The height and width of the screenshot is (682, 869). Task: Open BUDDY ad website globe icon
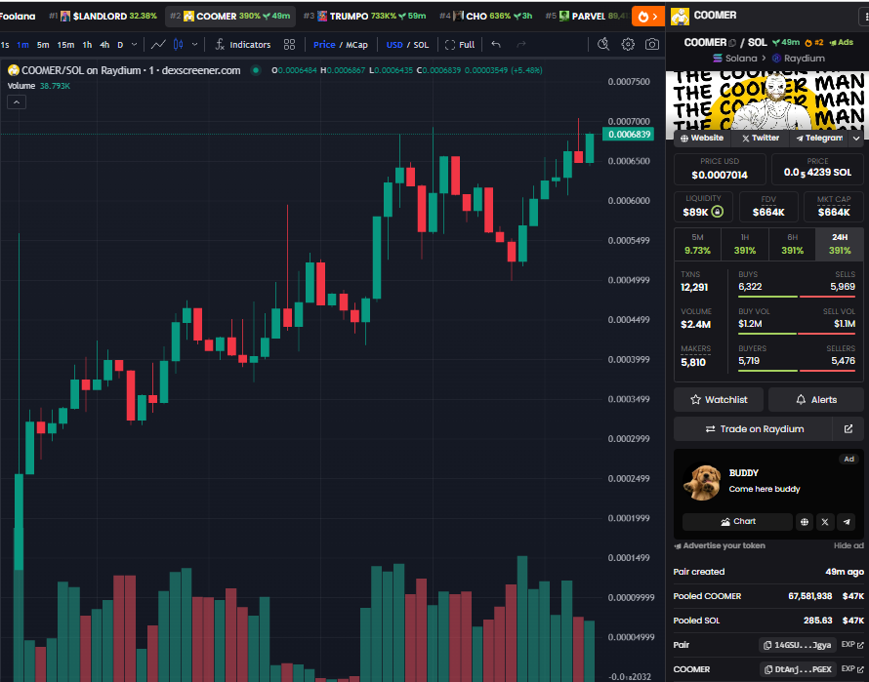pyautogui.click(x=805, y=521)
